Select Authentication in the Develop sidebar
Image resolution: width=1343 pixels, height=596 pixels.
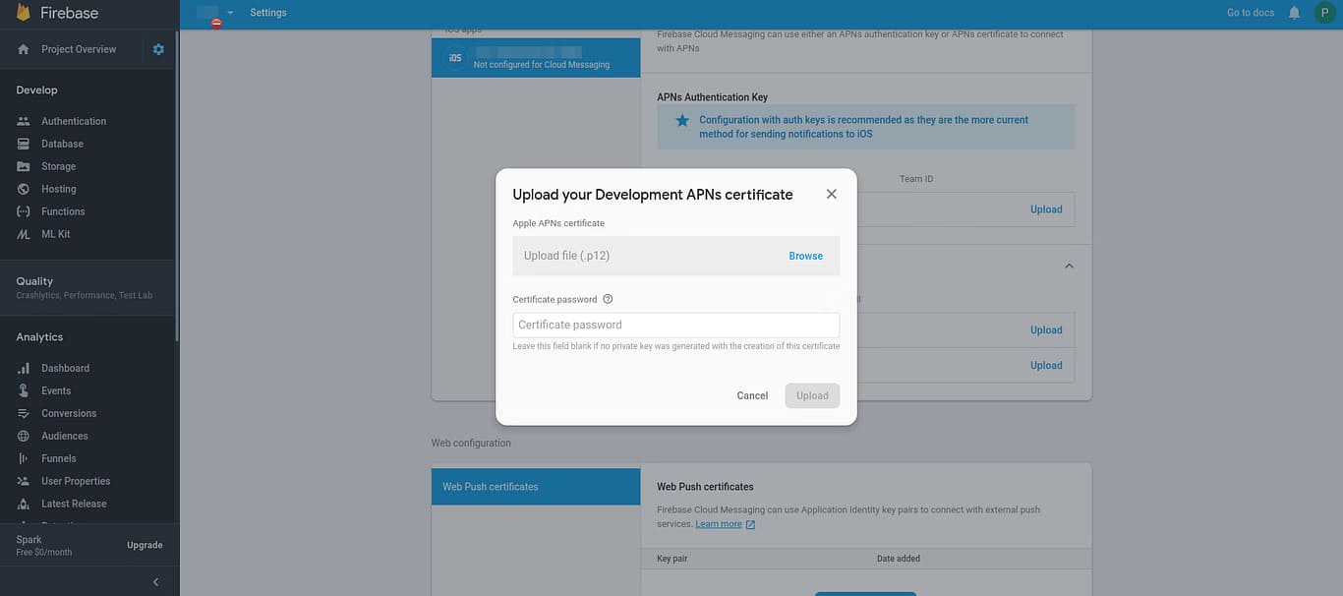coord(73,120)
